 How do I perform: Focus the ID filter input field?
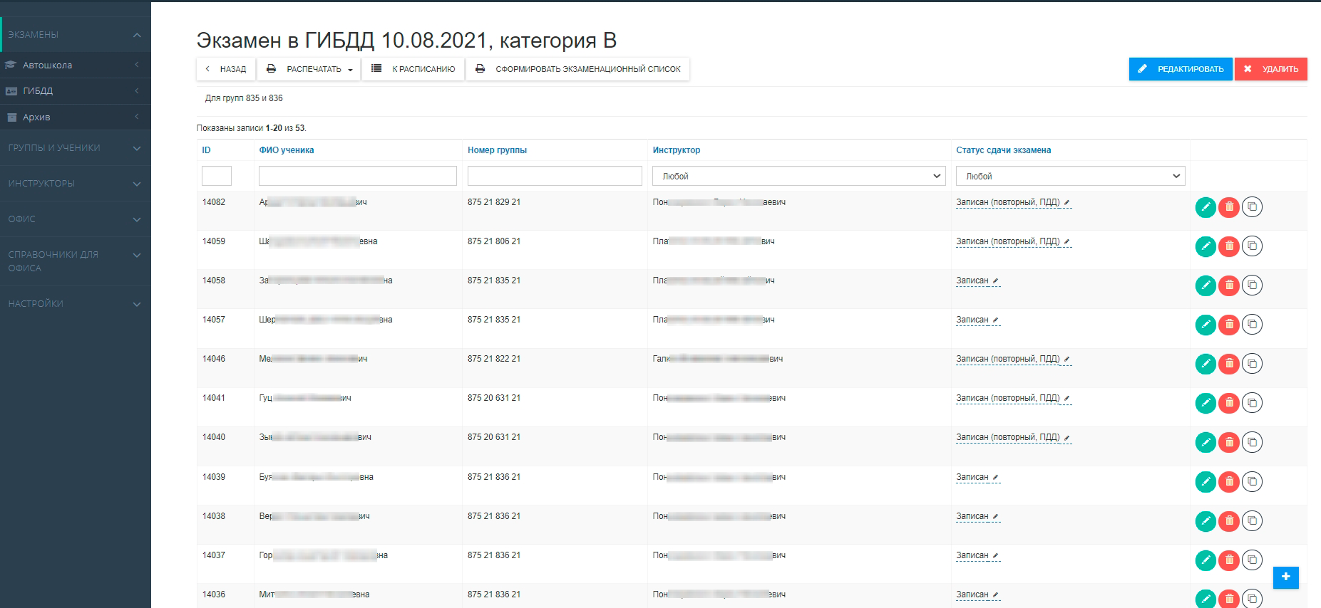pyautogui.click(x=217, y=176)
